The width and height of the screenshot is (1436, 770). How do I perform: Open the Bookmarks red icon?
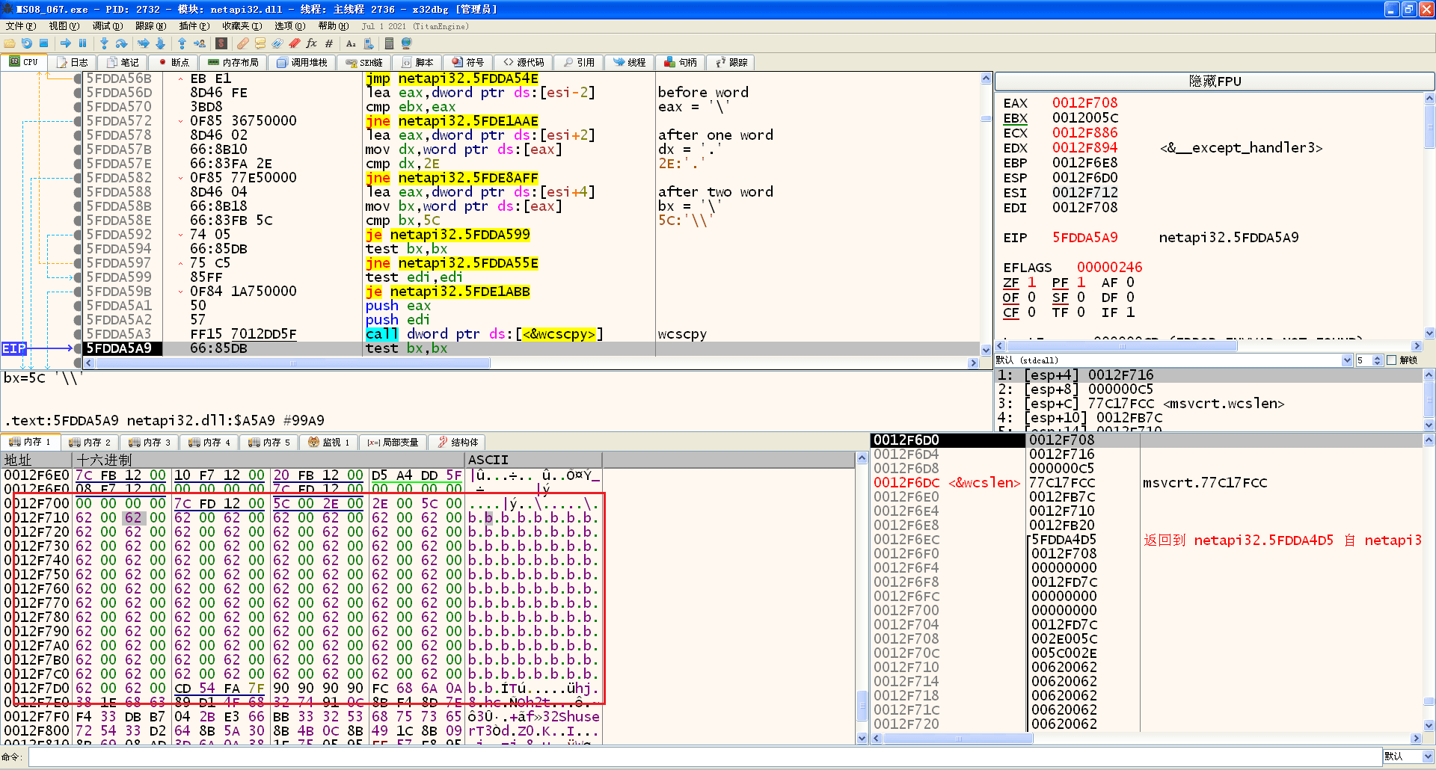294,43
